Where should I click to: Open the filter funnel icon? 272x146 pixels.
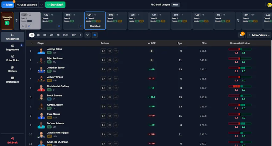coord(87,35)
